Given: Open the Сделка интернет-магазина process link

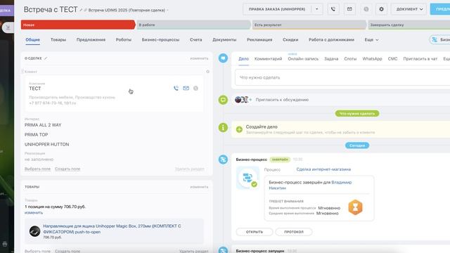Looking at the screenshot, I should pos(323,169).
